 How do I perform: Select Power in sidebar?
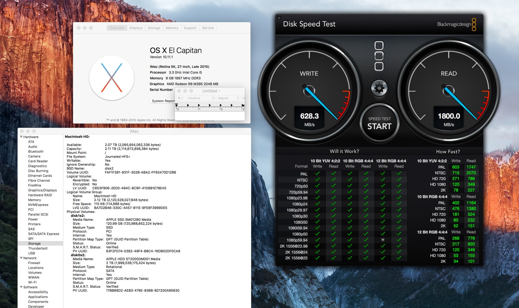(33, 219)
